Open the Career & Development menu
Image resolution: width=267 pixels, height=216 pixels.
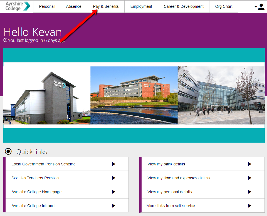click(184, 6)
